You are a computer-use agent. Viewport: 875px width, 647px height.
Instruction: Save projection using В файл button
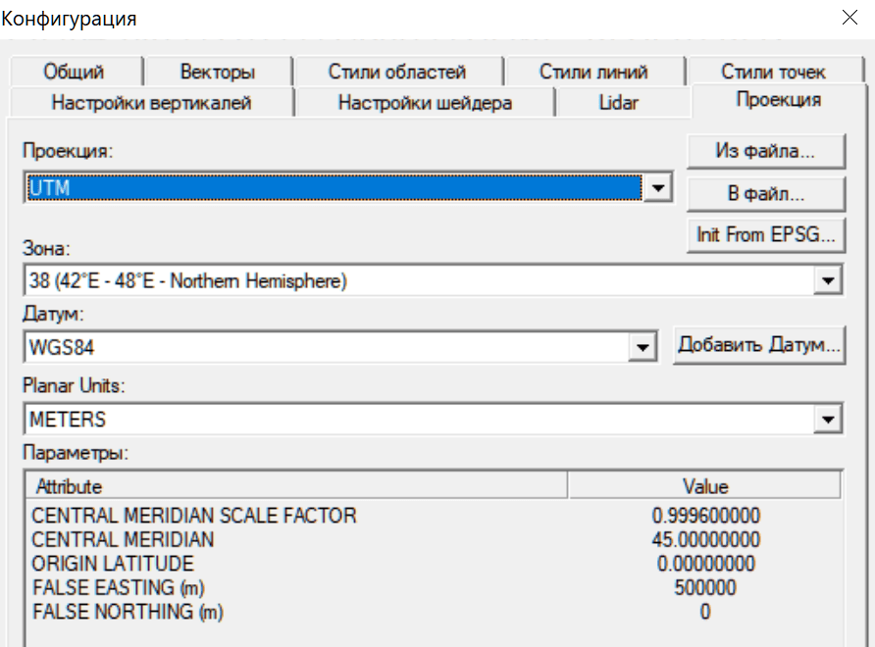pos(765,193)
